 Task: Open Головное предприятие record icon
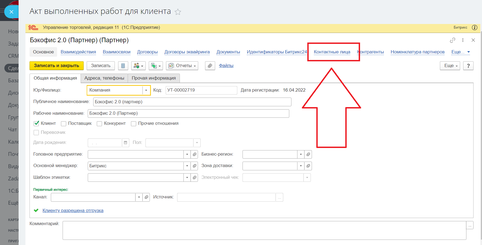pos(194,154)
